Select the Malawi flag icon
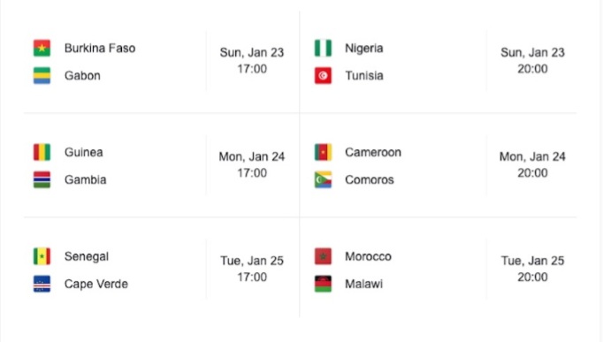The width and height of the screenshot is (603, 342). (323, 284)
